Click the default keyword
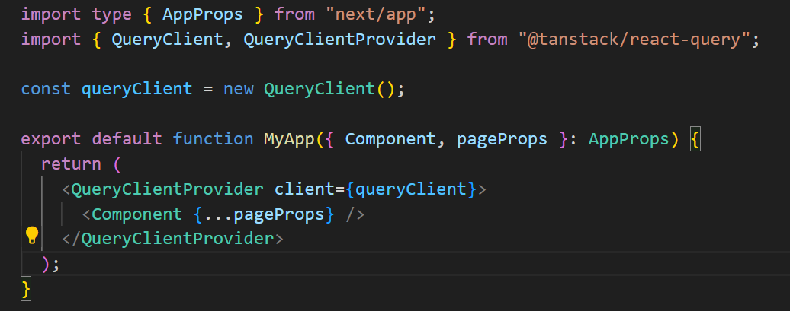Viewport: 790px width, 311px height. [x=127, y=139]
